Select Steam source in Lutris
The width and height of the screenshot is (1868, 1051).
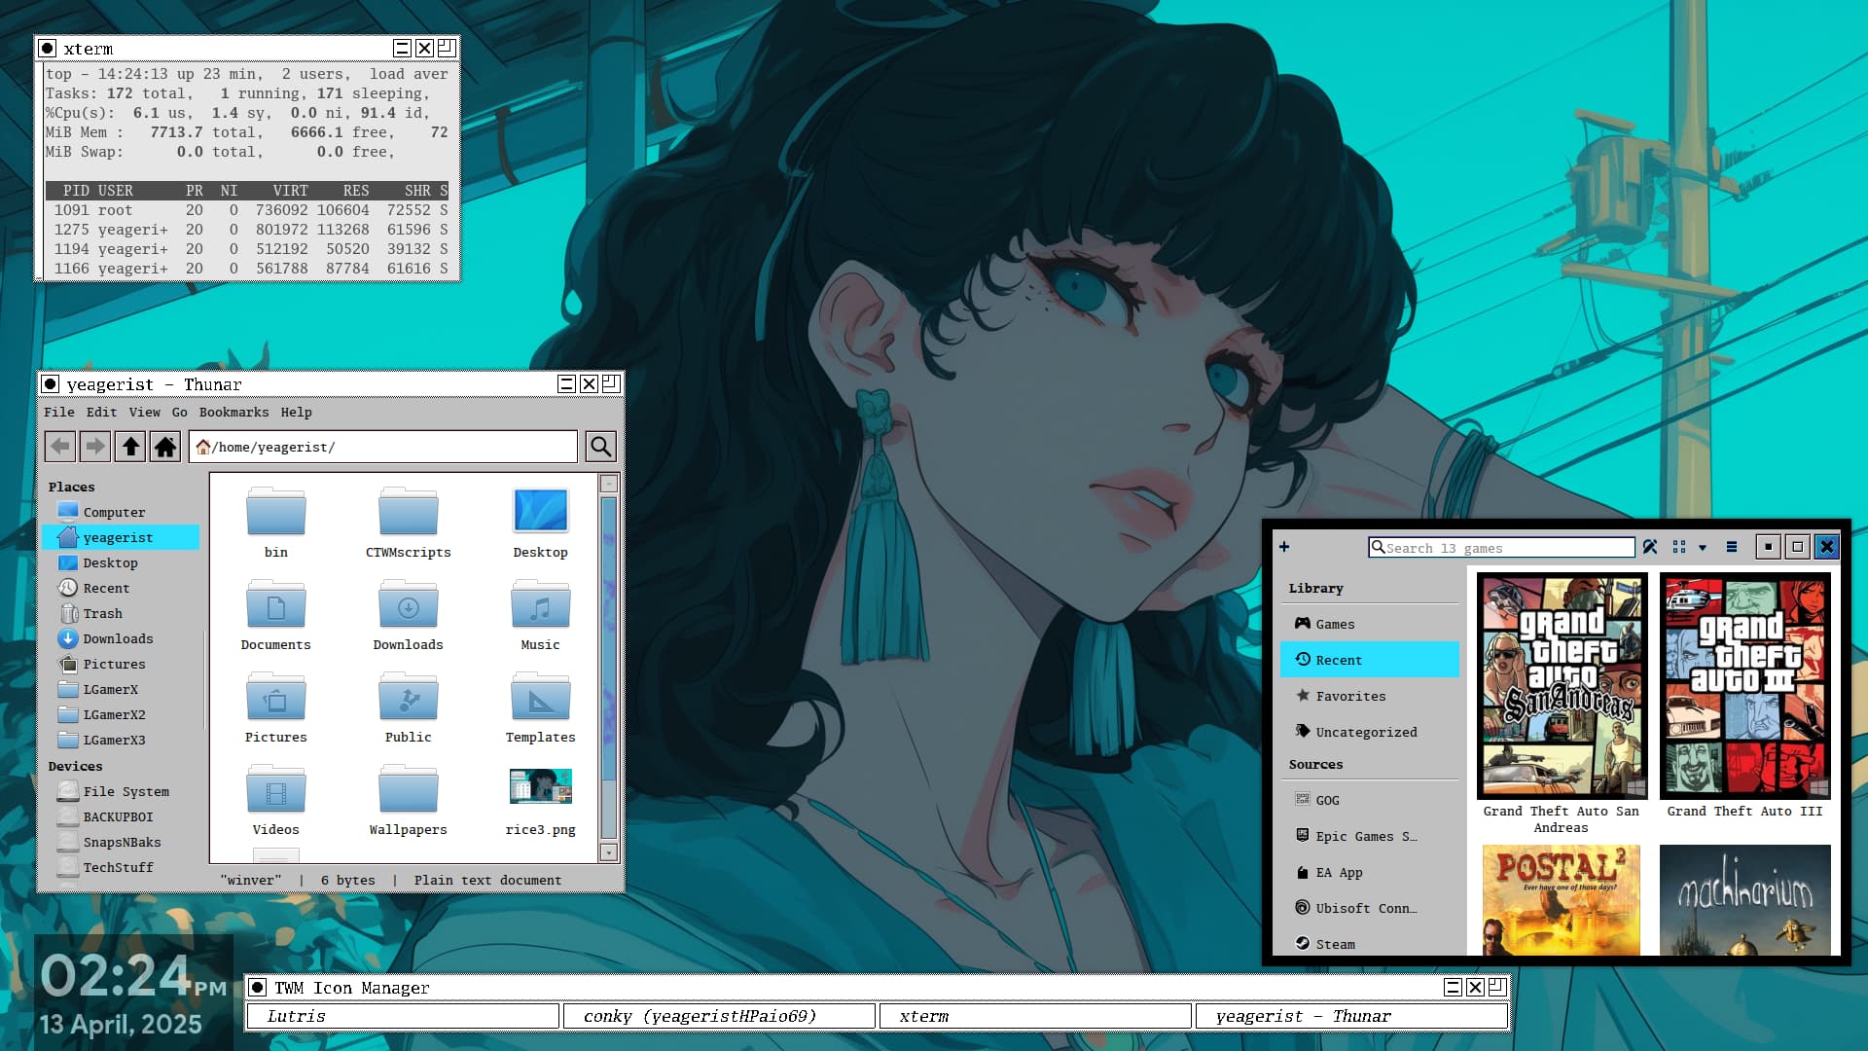click(1370, 943)
